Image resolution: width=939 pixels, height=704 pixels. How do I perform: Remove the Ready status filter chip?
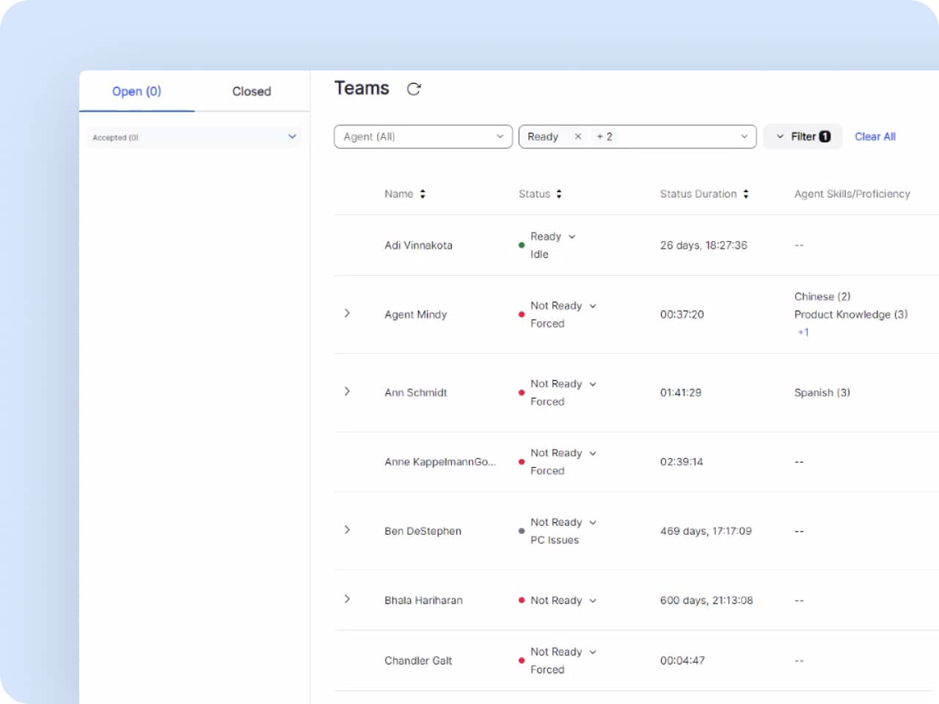tap(578, 136)
